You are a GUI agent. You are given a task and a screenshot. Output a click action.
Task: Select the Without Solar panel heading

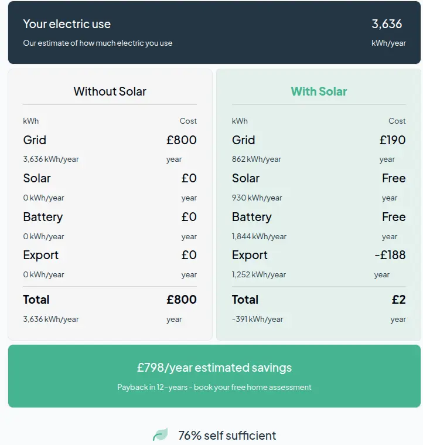tap(110, 91)
